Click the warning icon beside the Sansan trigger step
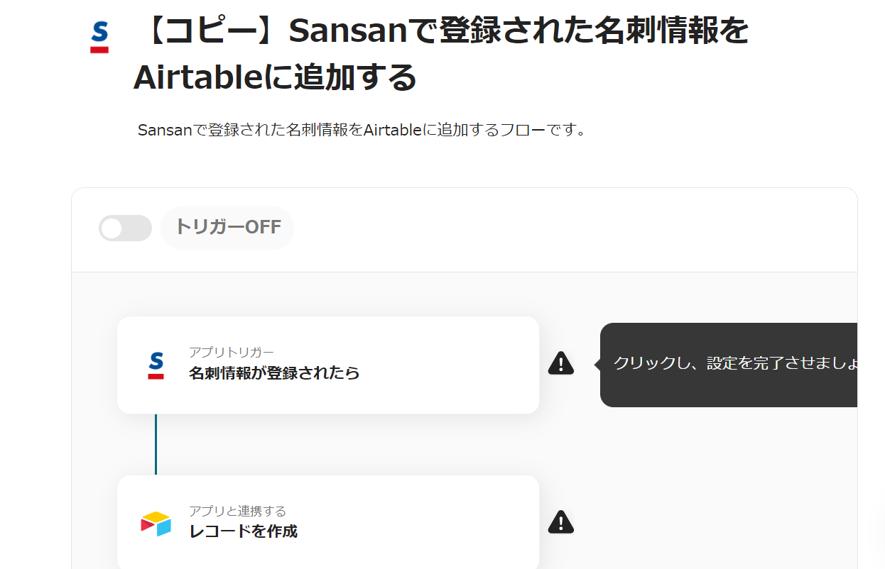 (560, 363)
